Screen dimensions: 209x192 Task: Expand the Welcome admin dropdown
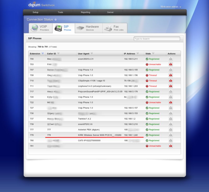171,7
